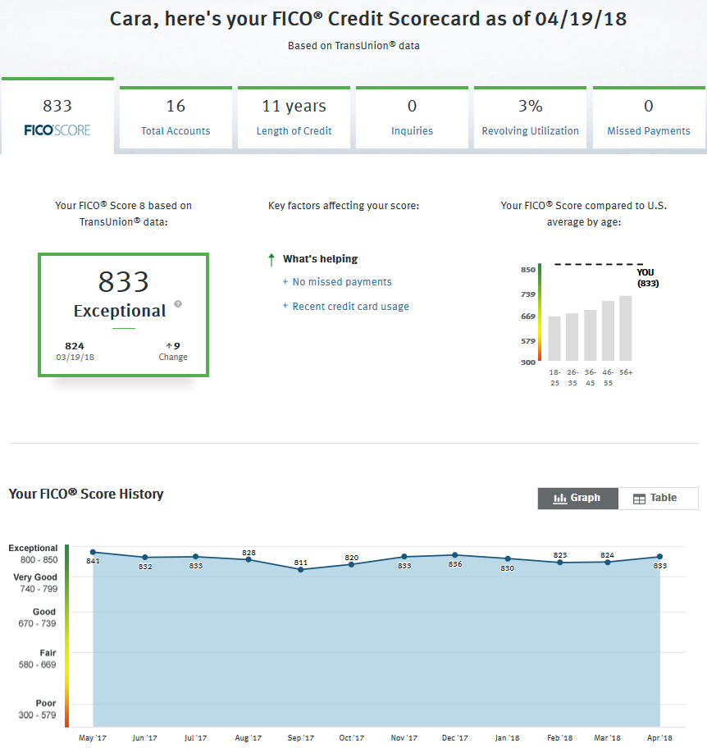The image size is (707, 752).
Task: Select the Mar '18 data point (824)
Action: [608, 562]
